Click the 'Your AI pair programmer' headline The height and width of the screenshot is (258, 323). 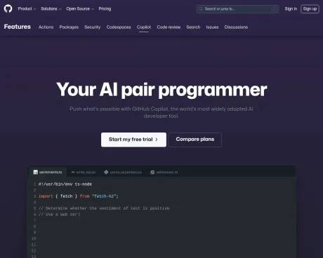coord(161,90)
